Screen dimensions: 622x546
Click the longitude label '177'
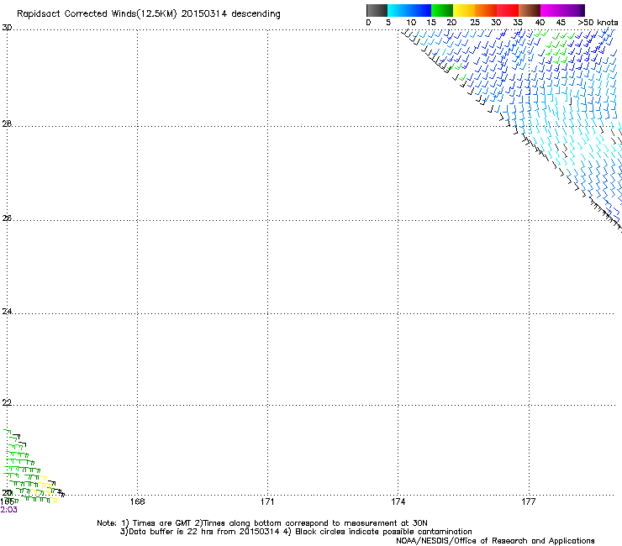529,501
